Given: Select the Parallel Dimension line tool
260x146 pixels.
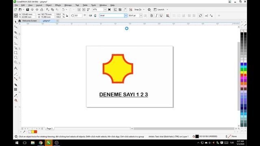Looking at the screenshot, I should coord(16,74).
